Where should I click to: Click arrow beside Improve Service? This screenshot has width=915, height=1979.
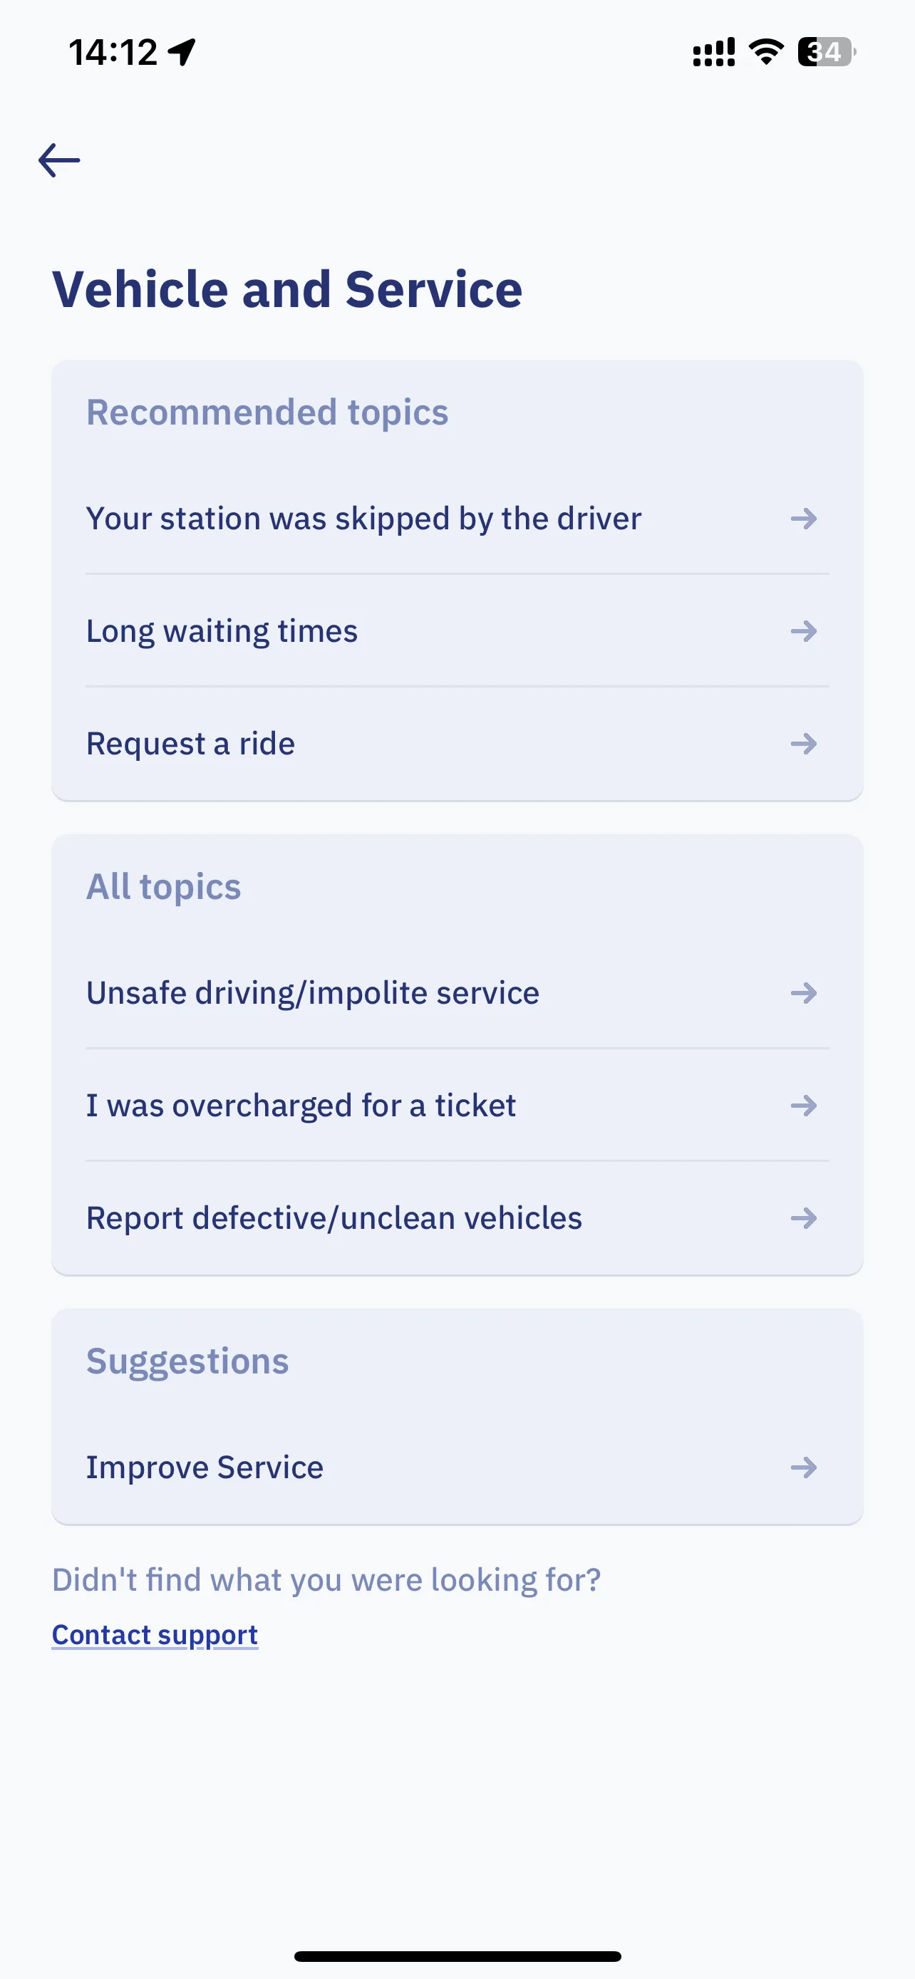pos(804,1468)
